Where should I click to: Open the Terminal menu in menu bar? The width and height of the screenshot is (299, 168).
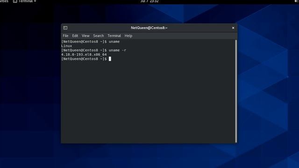(114, 36)
